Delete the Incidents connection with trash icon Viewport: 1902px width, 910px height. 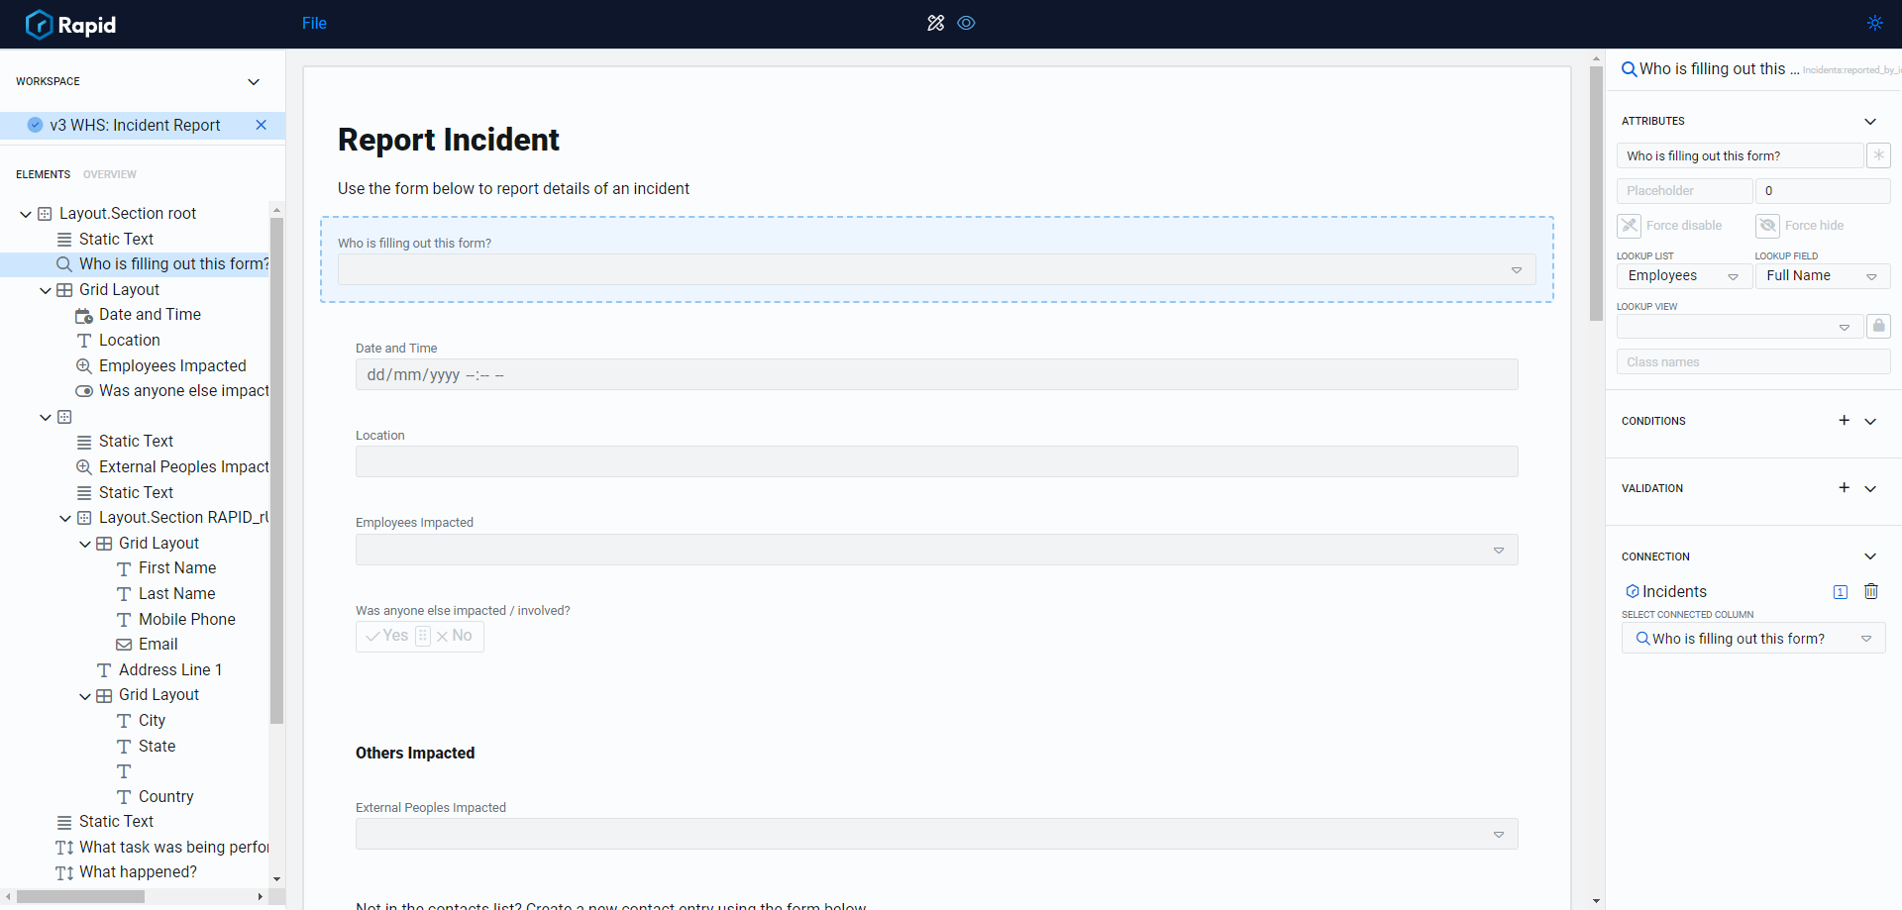pyautogui.click(x=1871, y=591)
